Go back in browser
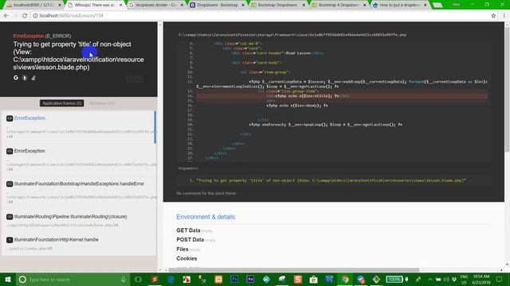The height and width of the screenshot is (286, 510). pyautogui.click(x=6, y=16)
